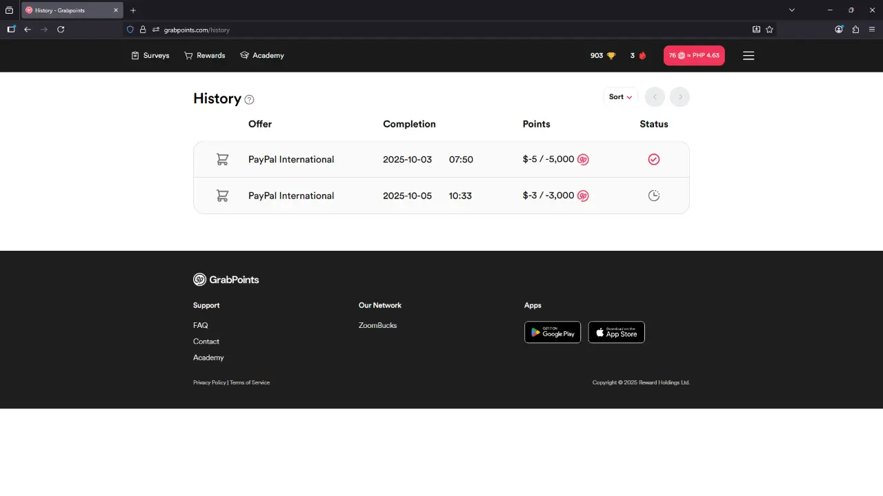Open the ZoomBucks network link
Image resolution: width=883 pixels, height=496 pixels.
(378, 325)
